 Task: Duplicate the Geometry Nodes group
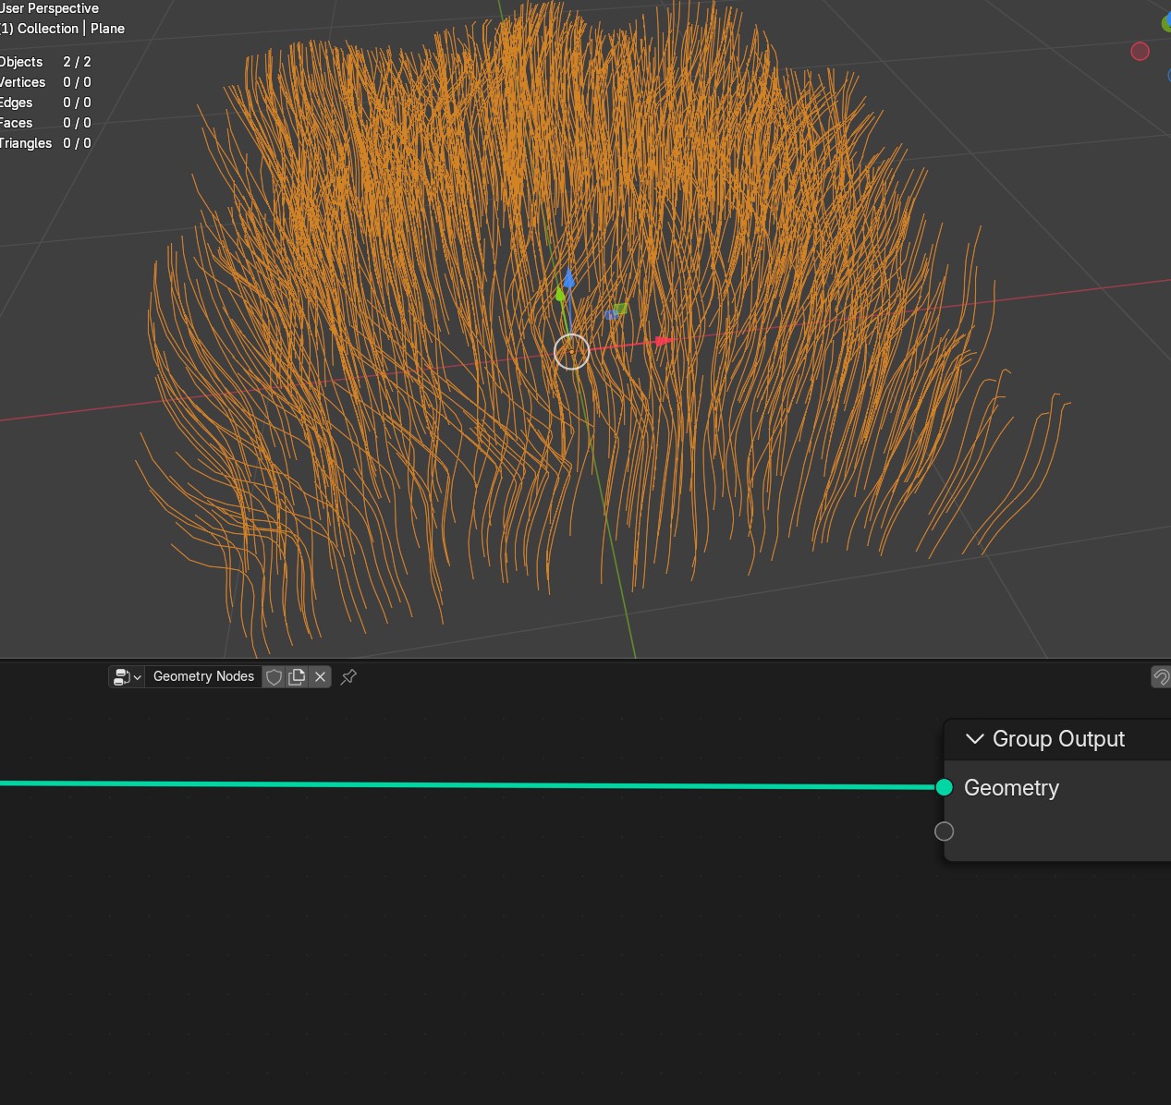click(x=297, y=677)
